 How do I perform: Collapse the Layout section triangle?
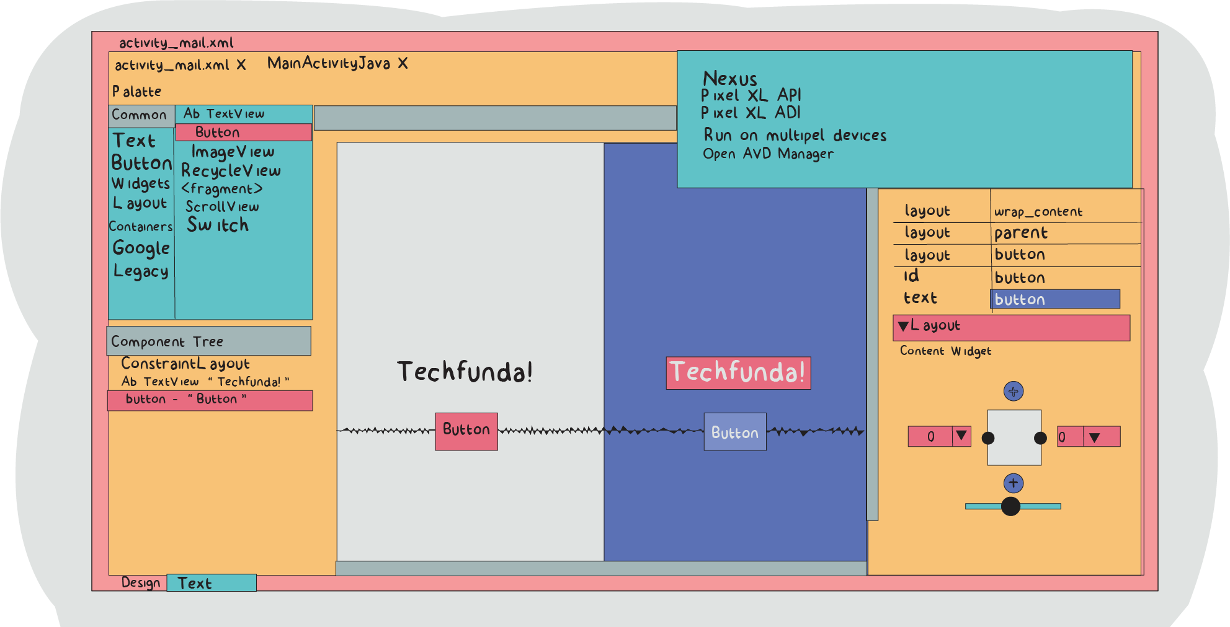coord(903,326)
